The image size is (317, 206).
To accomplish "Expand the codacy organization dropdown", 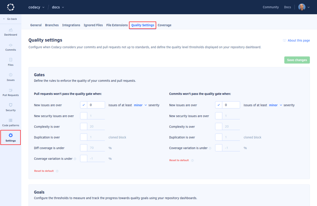I will coord(36,7).
